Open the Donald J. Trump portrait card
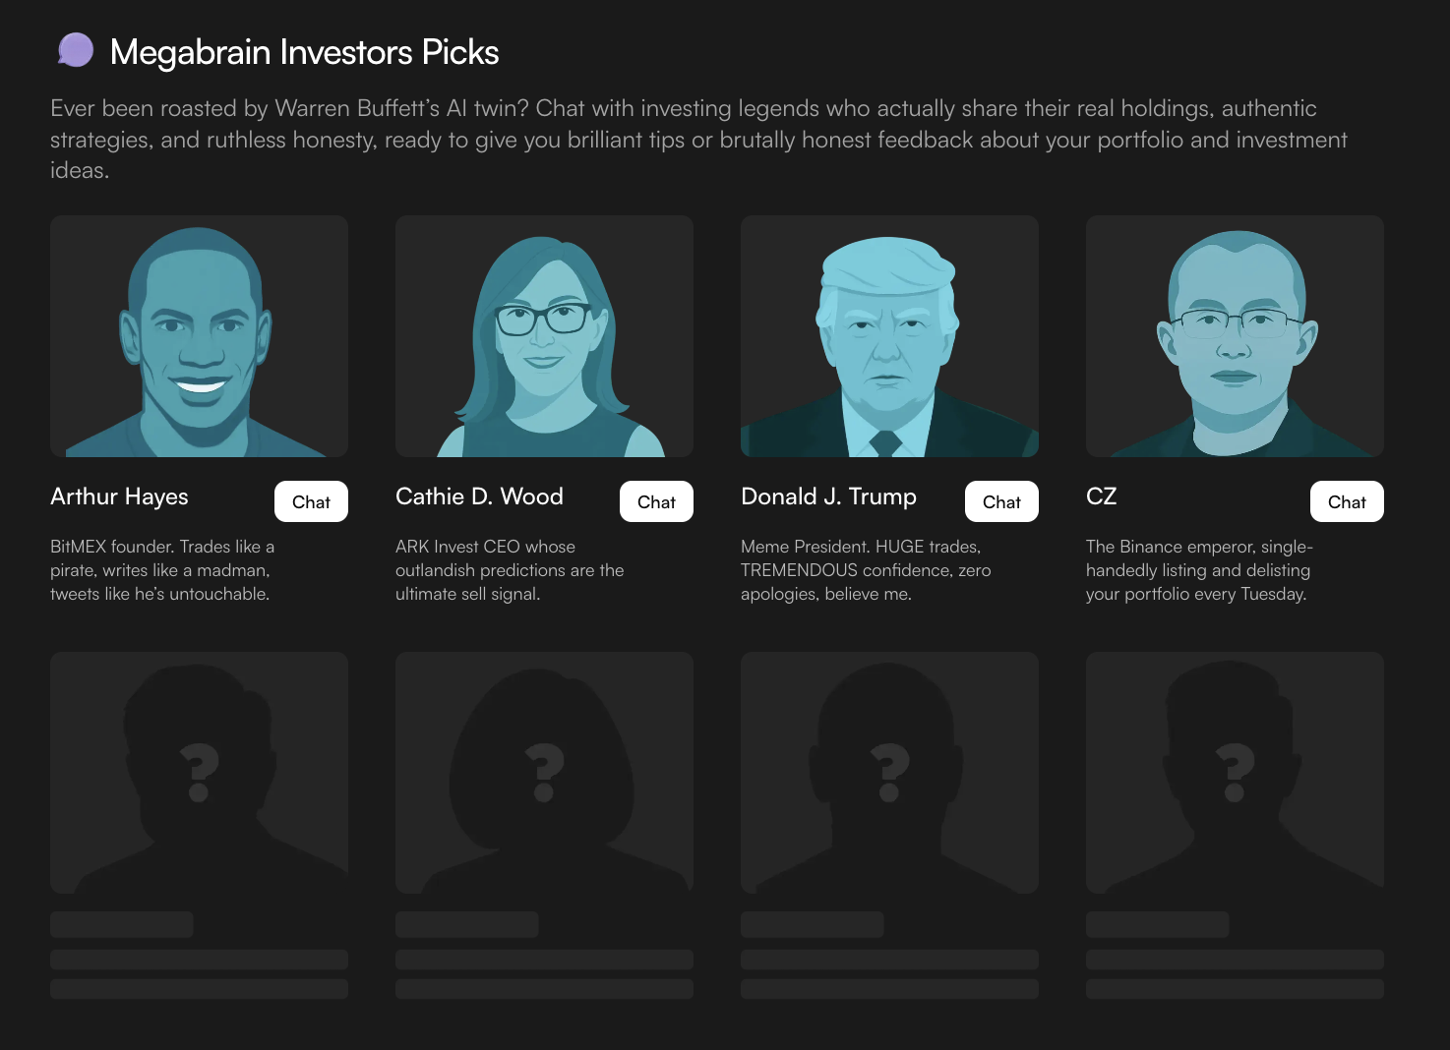Image resolution: width=1450 pixels, height=1050 pixels. [x=889, y=336]
